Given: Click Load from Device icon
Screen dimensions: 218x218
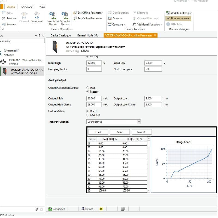Looking at the screenshot, I should (x=53, y=15).
